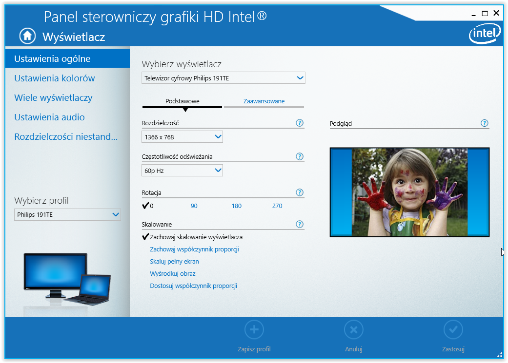Maximize the Intel graphics panel window
Viewport: 508px width, 363px height.
pyautogui.click(x=485, y=13)
